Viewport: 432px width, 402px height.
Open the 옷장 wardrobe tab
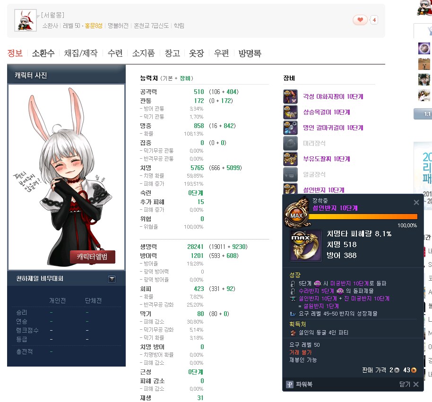pos(196,53)
